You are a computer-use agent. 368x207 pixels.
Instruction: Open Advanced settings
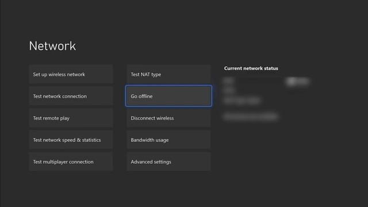tap(168, 162)
